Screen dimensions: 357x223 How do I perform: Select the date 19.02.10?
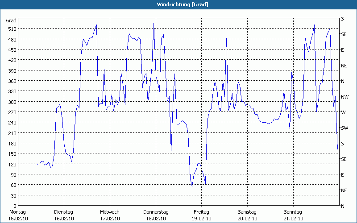(202, 219)
